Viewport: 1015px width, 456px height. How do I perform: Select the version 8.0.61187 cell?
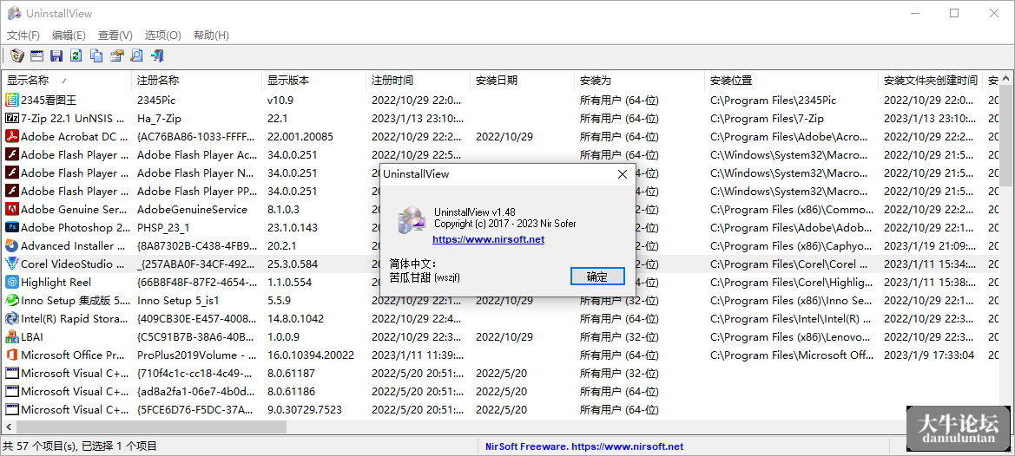pyautogui.click(x=291, y=373)
